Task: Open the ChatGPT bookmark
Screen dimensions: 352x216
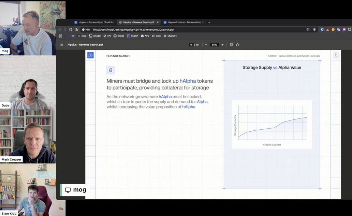Action: point(170,36)
